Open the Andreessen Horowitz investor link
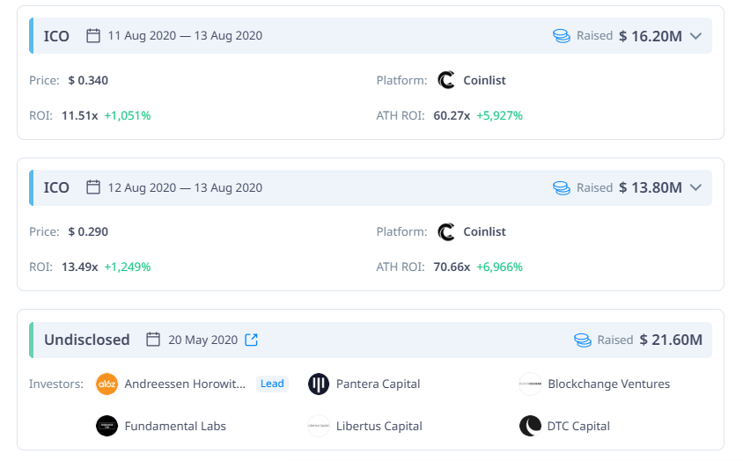Viewport: 743px width, 461px height. [x=185, y=384]
